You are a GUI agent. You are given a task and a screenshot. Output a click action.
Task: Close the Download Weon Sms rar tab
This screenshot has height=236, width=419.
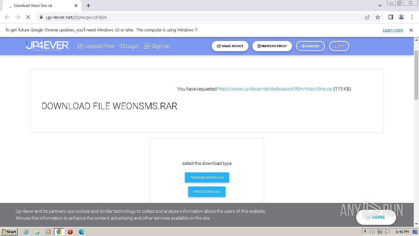76,6
